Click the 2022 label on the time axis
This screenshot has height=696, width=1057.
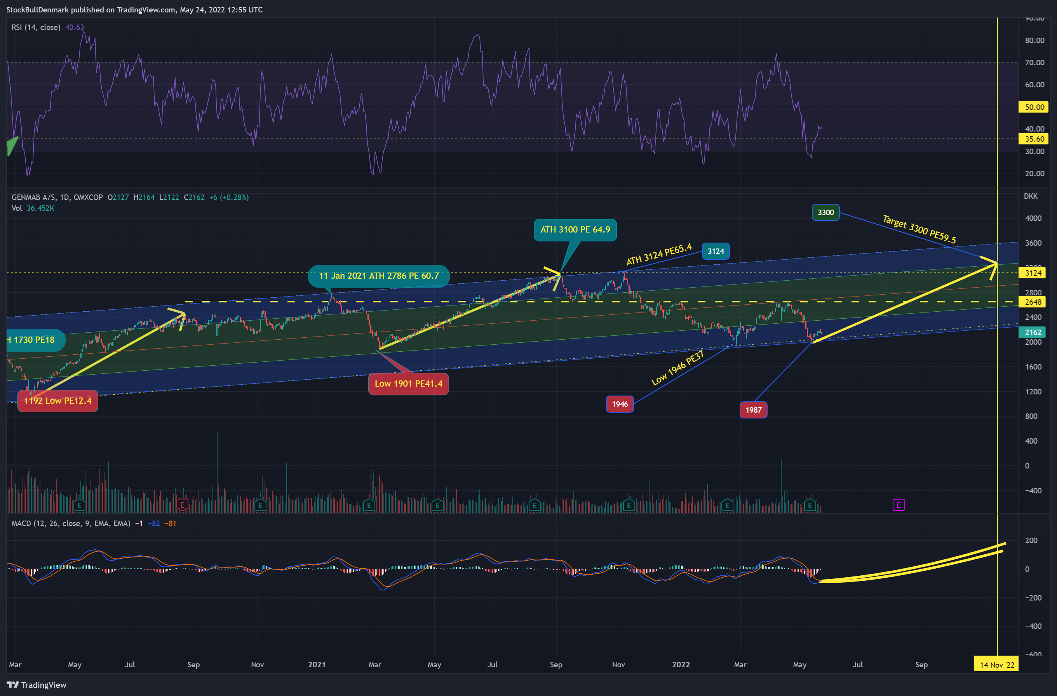pyautogui.click(x=681, y=665)
